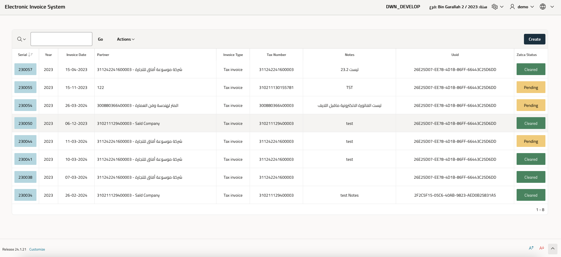Click Cleared status for invoice 230050
The width and height of the screenshot is (561, 257).
(x=531, y=123)
